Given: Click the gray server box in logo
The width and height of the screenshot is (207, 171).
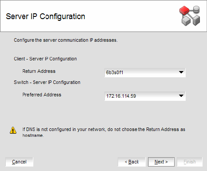Looking at the screenshot, I should tap(196, 20).
